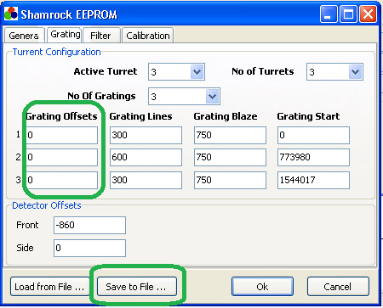Switch to the Calibration tab
383x308 pixels.
click(x=147, y=36)
